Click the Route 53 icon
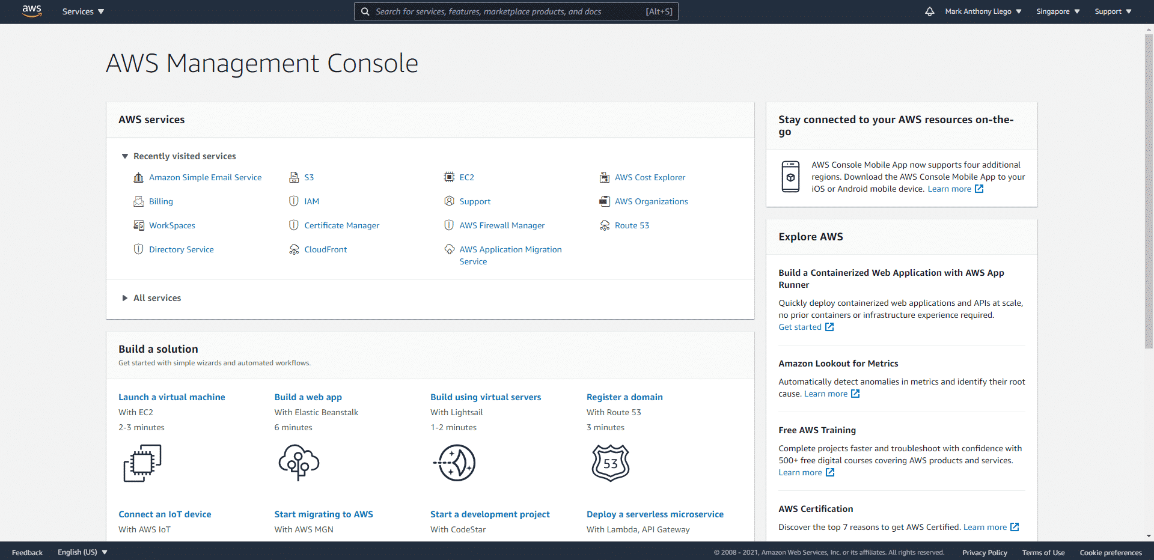The height and width of the screenshot is (560, 1154). [605, 225]
